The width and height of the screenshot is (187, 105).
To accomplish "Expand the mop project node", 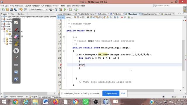I will (x=2, y=24).
